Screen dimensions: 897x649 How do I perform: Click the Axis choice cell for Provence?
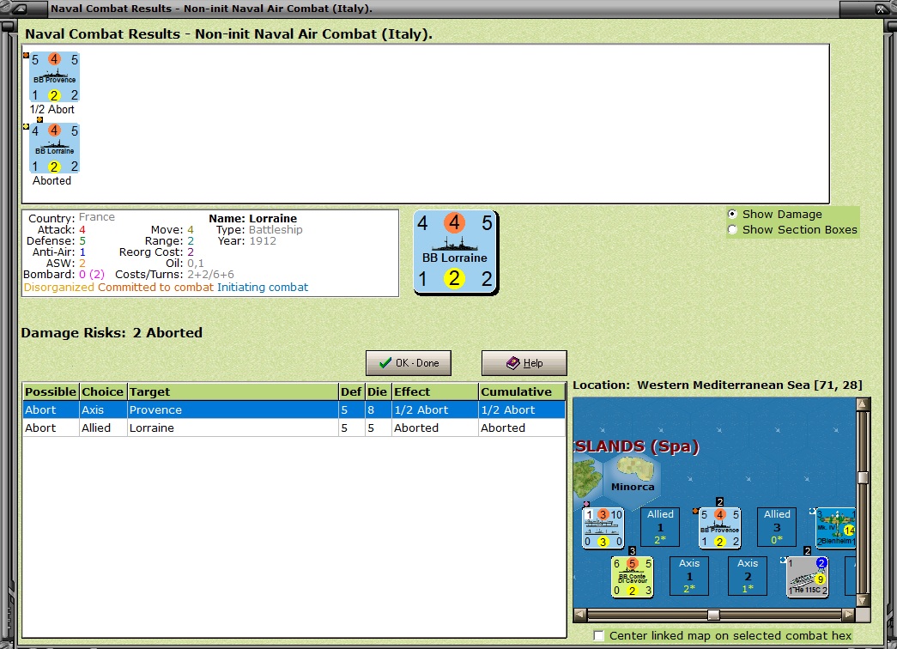103,409
